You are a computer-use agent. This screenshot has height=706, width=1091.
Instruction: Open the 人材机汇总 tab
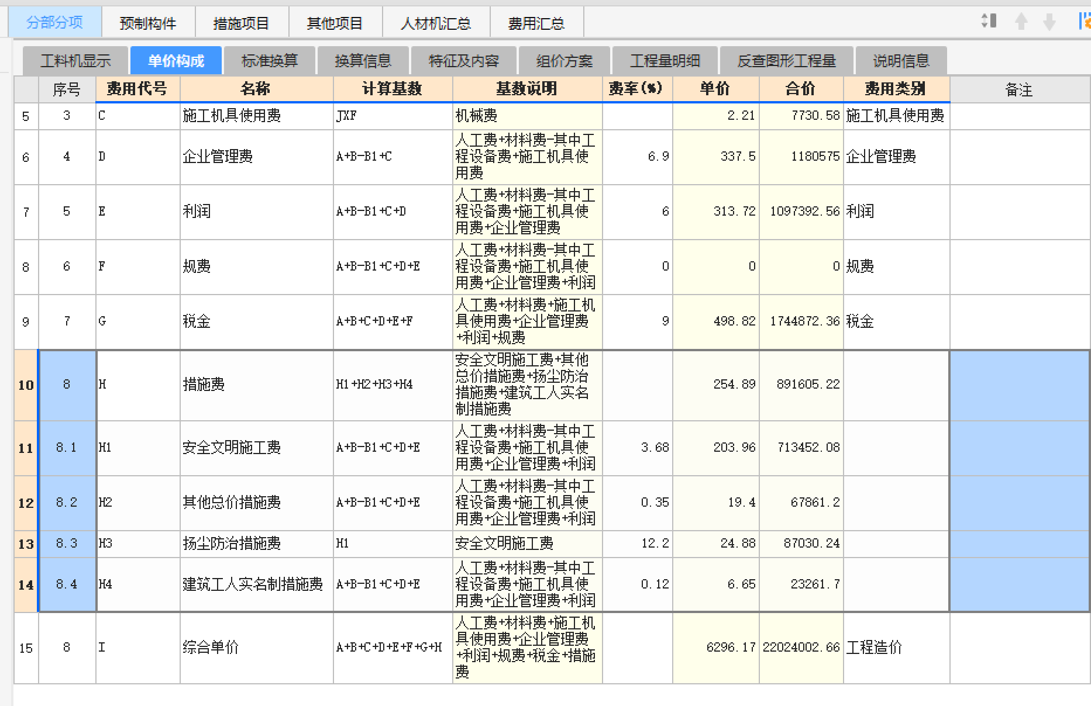[436, 23]
